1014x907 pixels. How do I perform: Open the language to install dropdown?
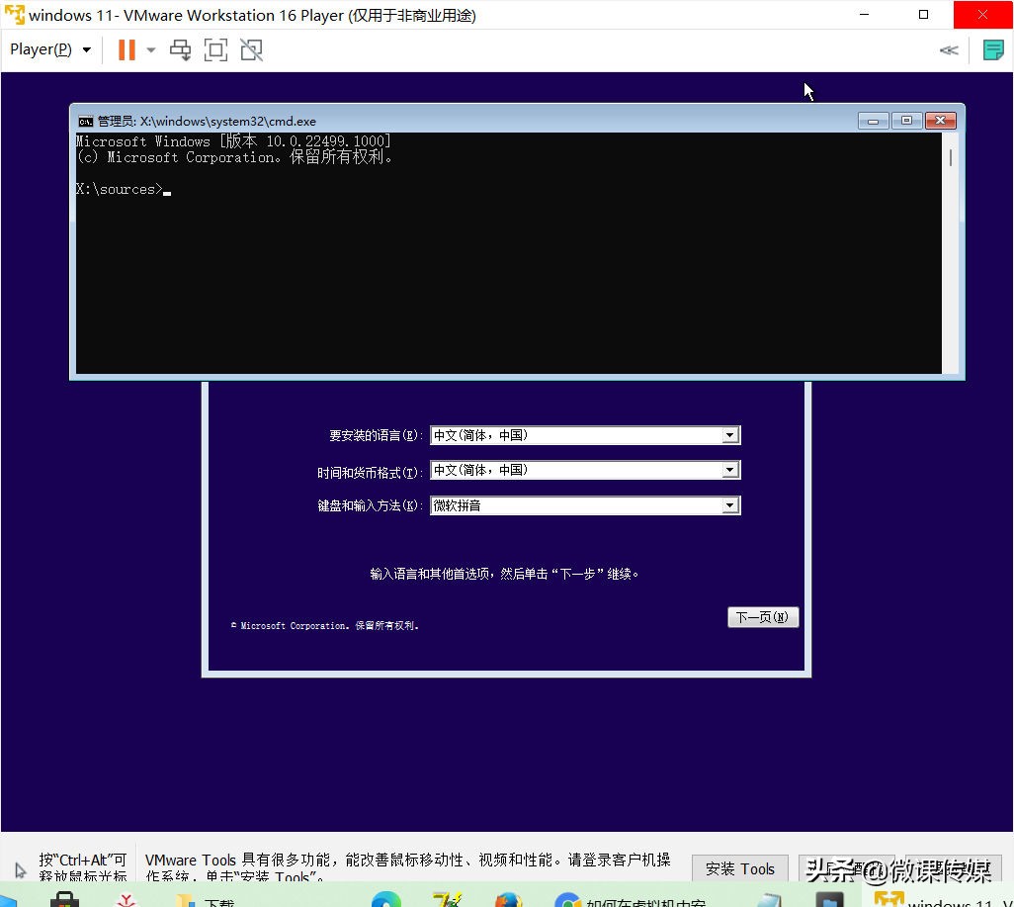[x=730, y=434]
